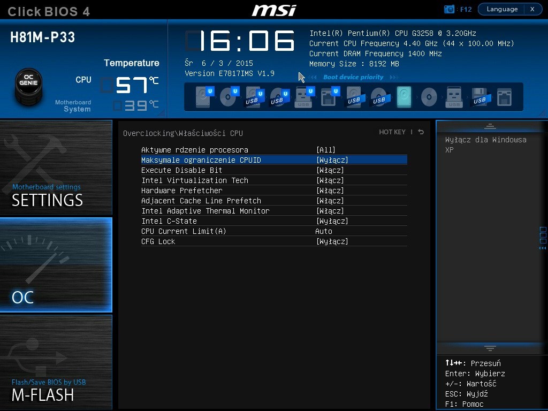
Task: Click the Overclocking\Właściwości CPU breadcrumb
Action: pos(183,133)
